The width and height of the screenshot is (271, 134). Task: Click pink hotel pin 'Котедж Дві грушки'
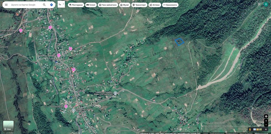21,30
